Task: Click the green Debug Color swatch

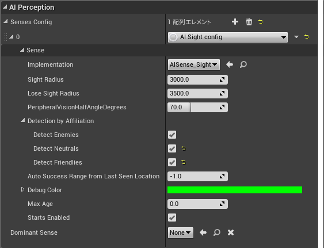Action: [x=235, y=190]
